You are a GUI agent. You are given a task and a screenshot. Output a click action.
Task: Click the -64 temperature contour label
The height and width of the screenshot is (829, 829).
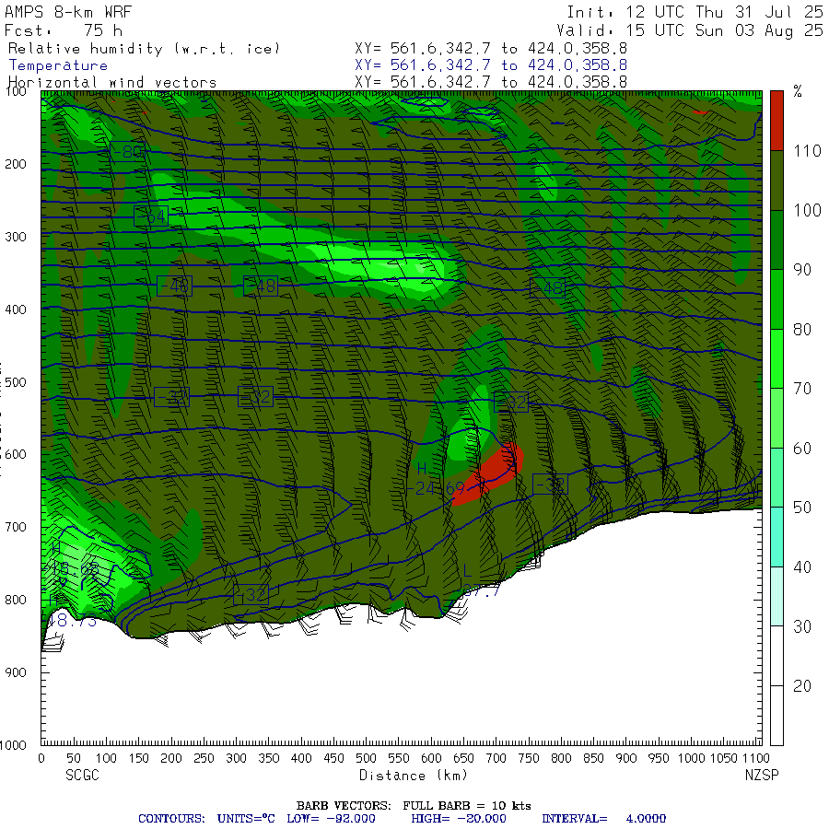(151, 216)
